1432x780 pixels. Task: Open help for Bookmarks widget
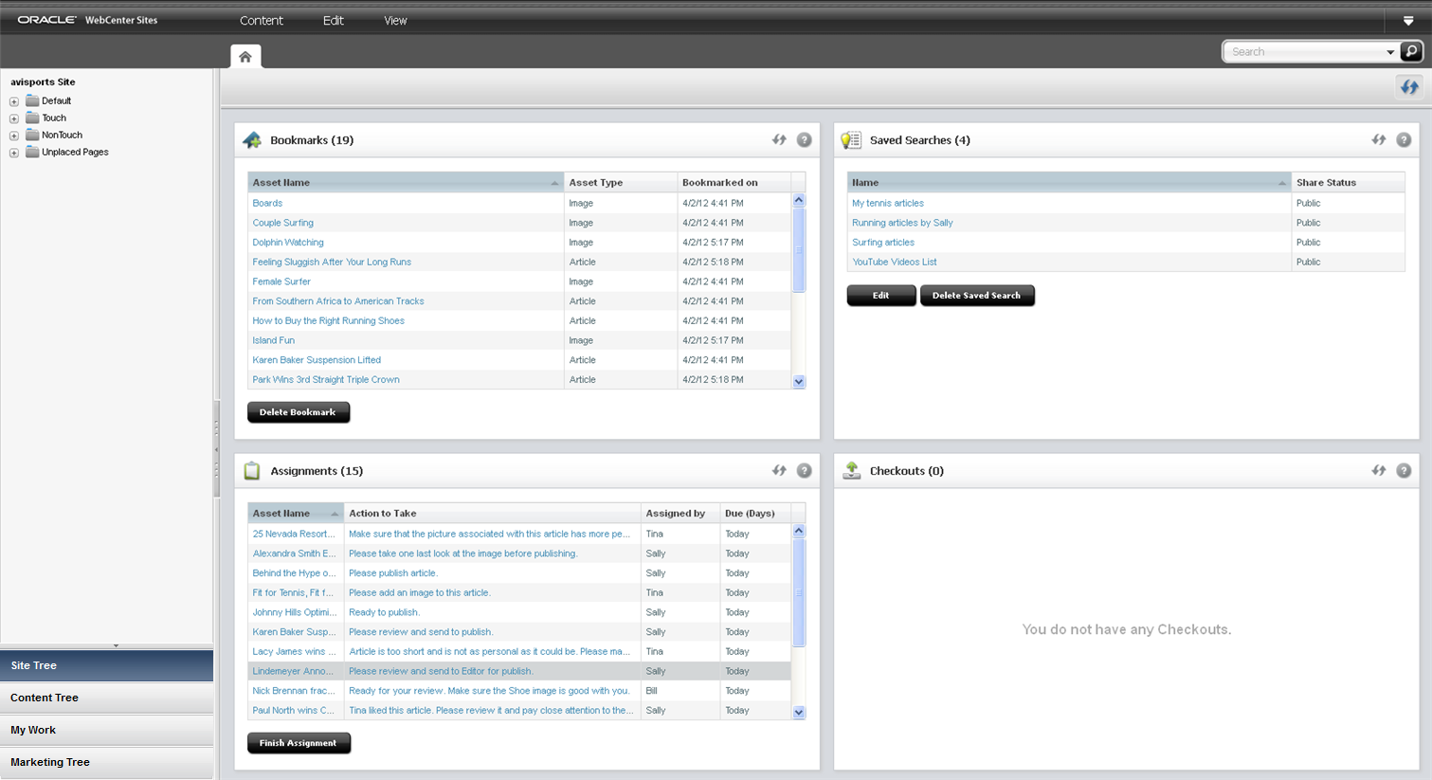pyautogui.click(x=804, y=139)
